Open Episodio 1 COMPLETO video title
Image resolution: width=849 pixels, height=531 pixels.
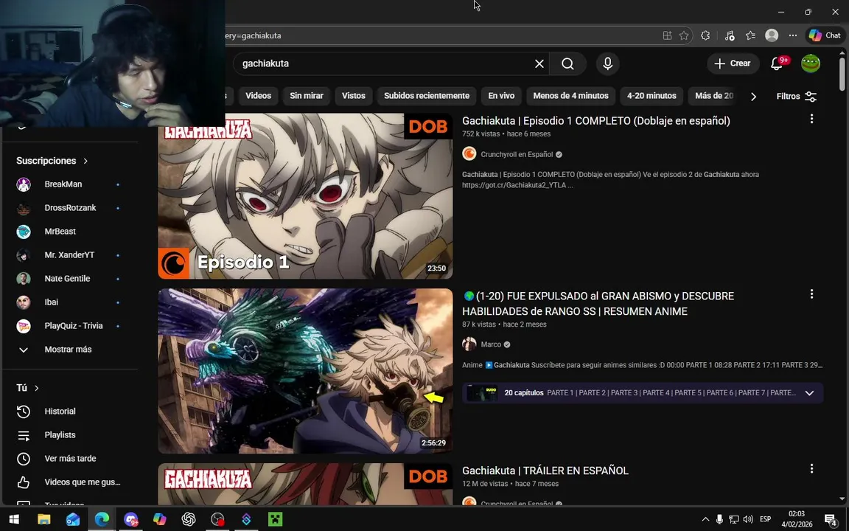[x=595, y=121]
